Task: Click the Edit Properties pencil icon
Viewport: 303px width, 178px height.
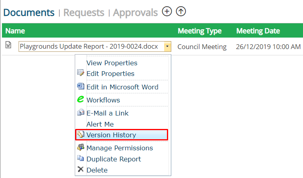Action: point(81,73)
